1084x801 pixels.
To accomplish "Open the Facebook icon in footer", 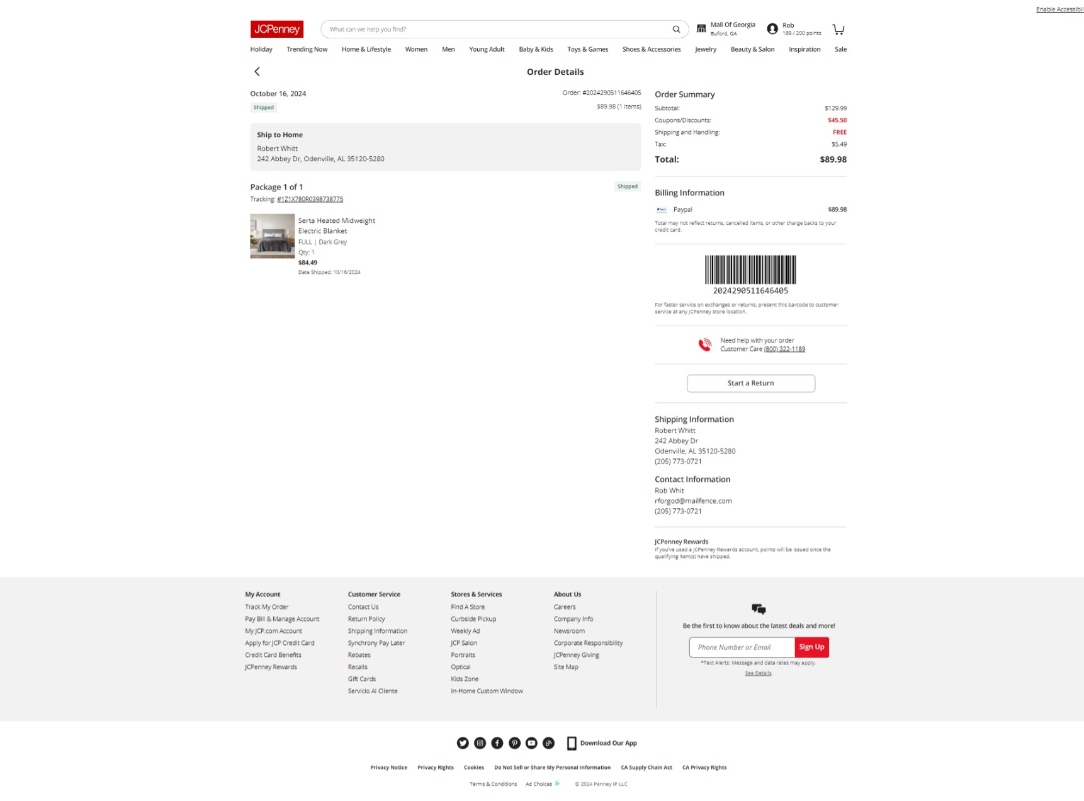I will (x=497, y=743).
